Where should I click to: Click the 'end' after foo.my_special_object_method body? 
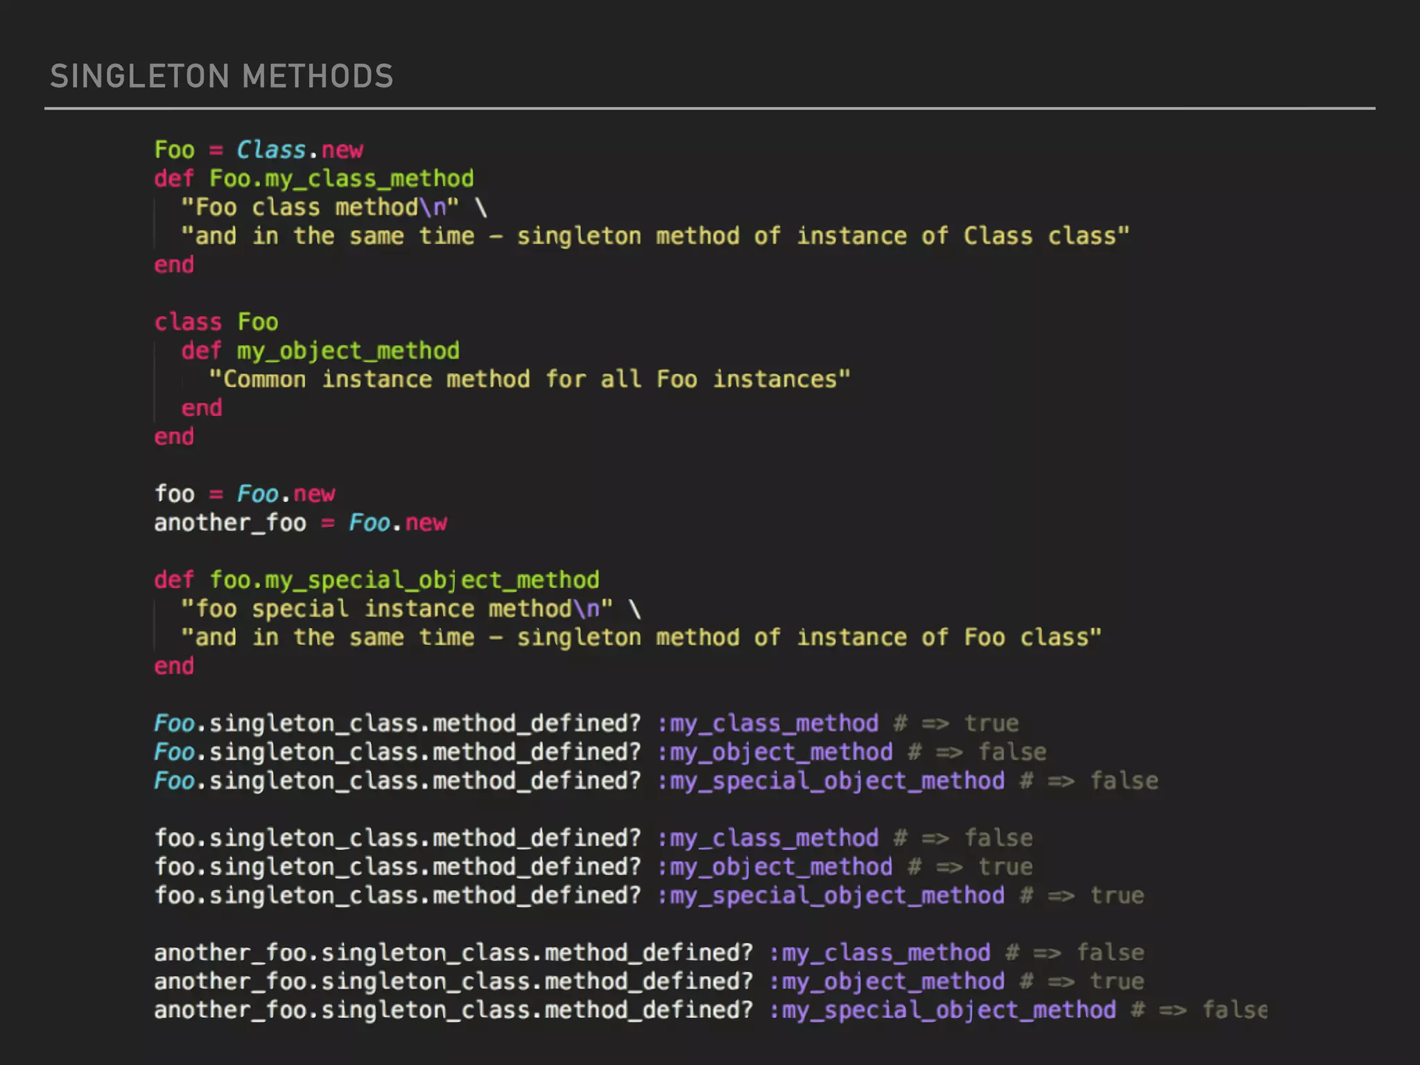pos(174,666)
